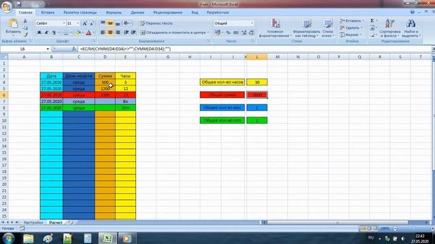Screen dimensions: 435x244
Task: Open the Формулы ribbon tab
Action: [114, 12]
